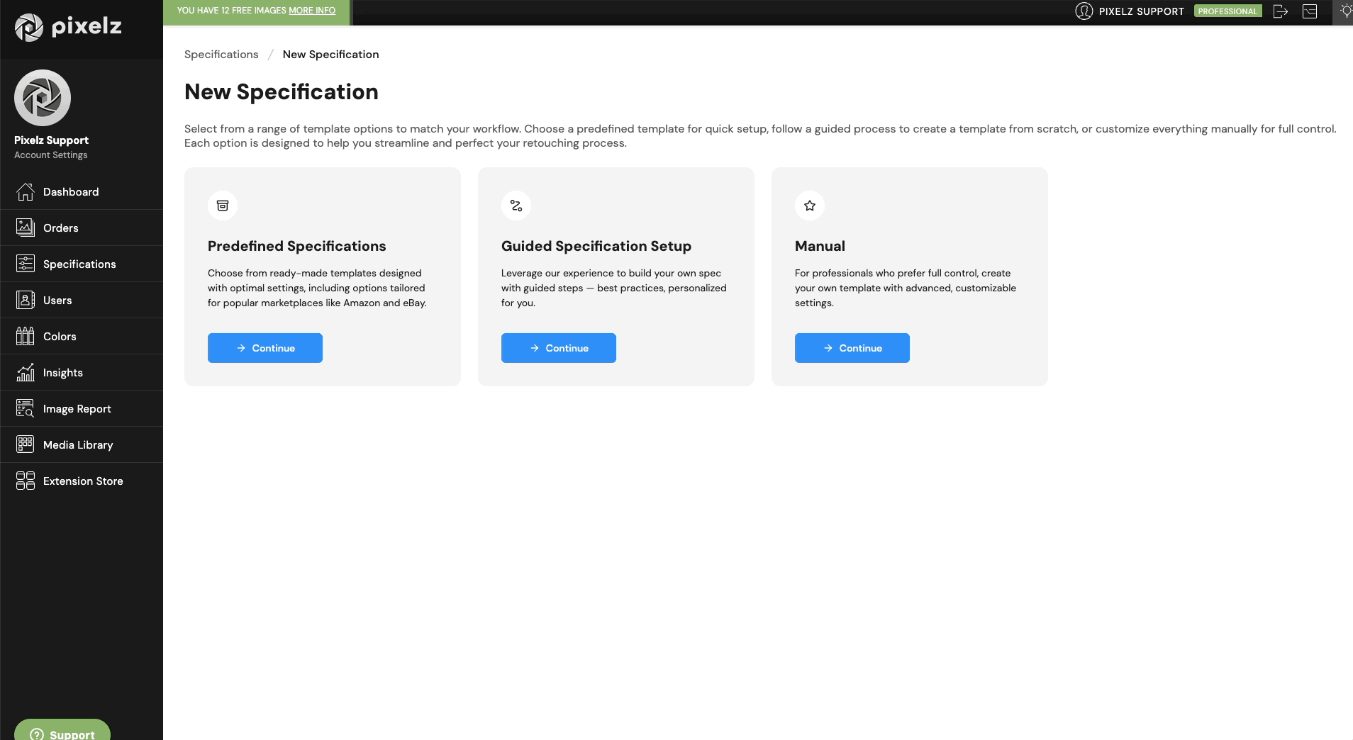Viewport: 1353px width, 740px height.
Task: Open Image Report in the sidebar
Action: [x=82, y=409]
